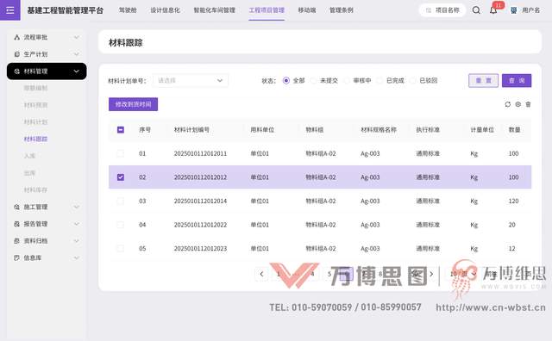This screenshot has height=341, width=552.
Task: Toggle the select-all checkbox in the table header
Action: 121,130
